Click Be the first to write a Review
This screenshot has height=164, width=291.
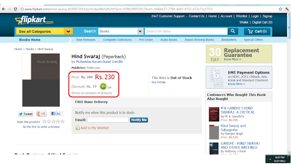[x=41, y=127]
